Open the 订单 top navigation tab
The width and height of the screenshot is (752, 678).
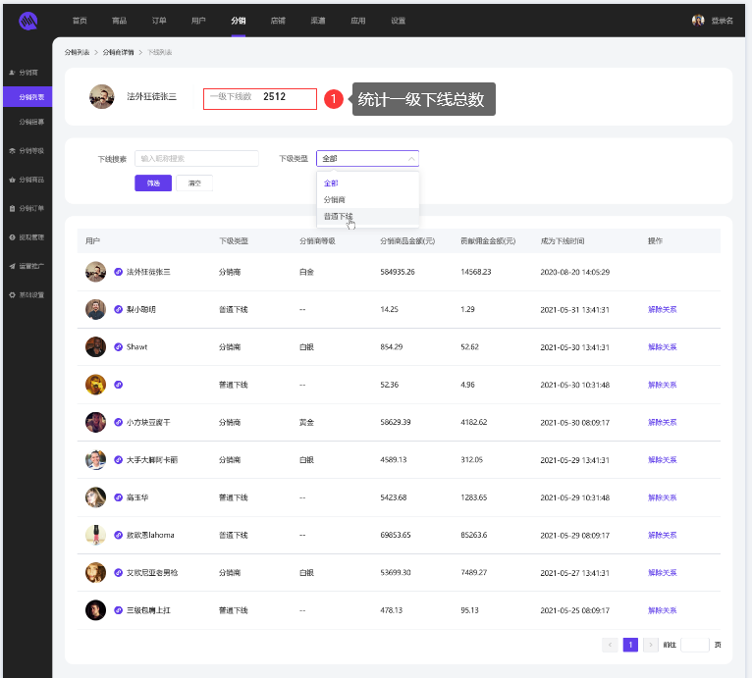(x=159, y=21)
